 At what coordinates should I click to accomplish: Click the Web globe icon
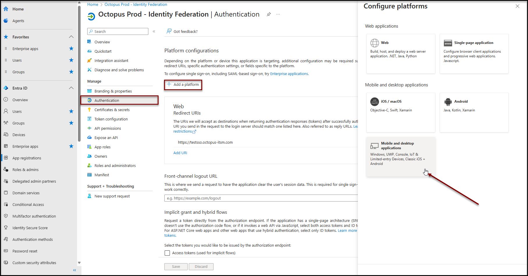374,43
